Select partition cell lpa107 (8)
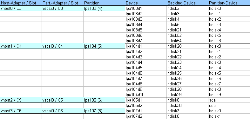 (104, 111)
